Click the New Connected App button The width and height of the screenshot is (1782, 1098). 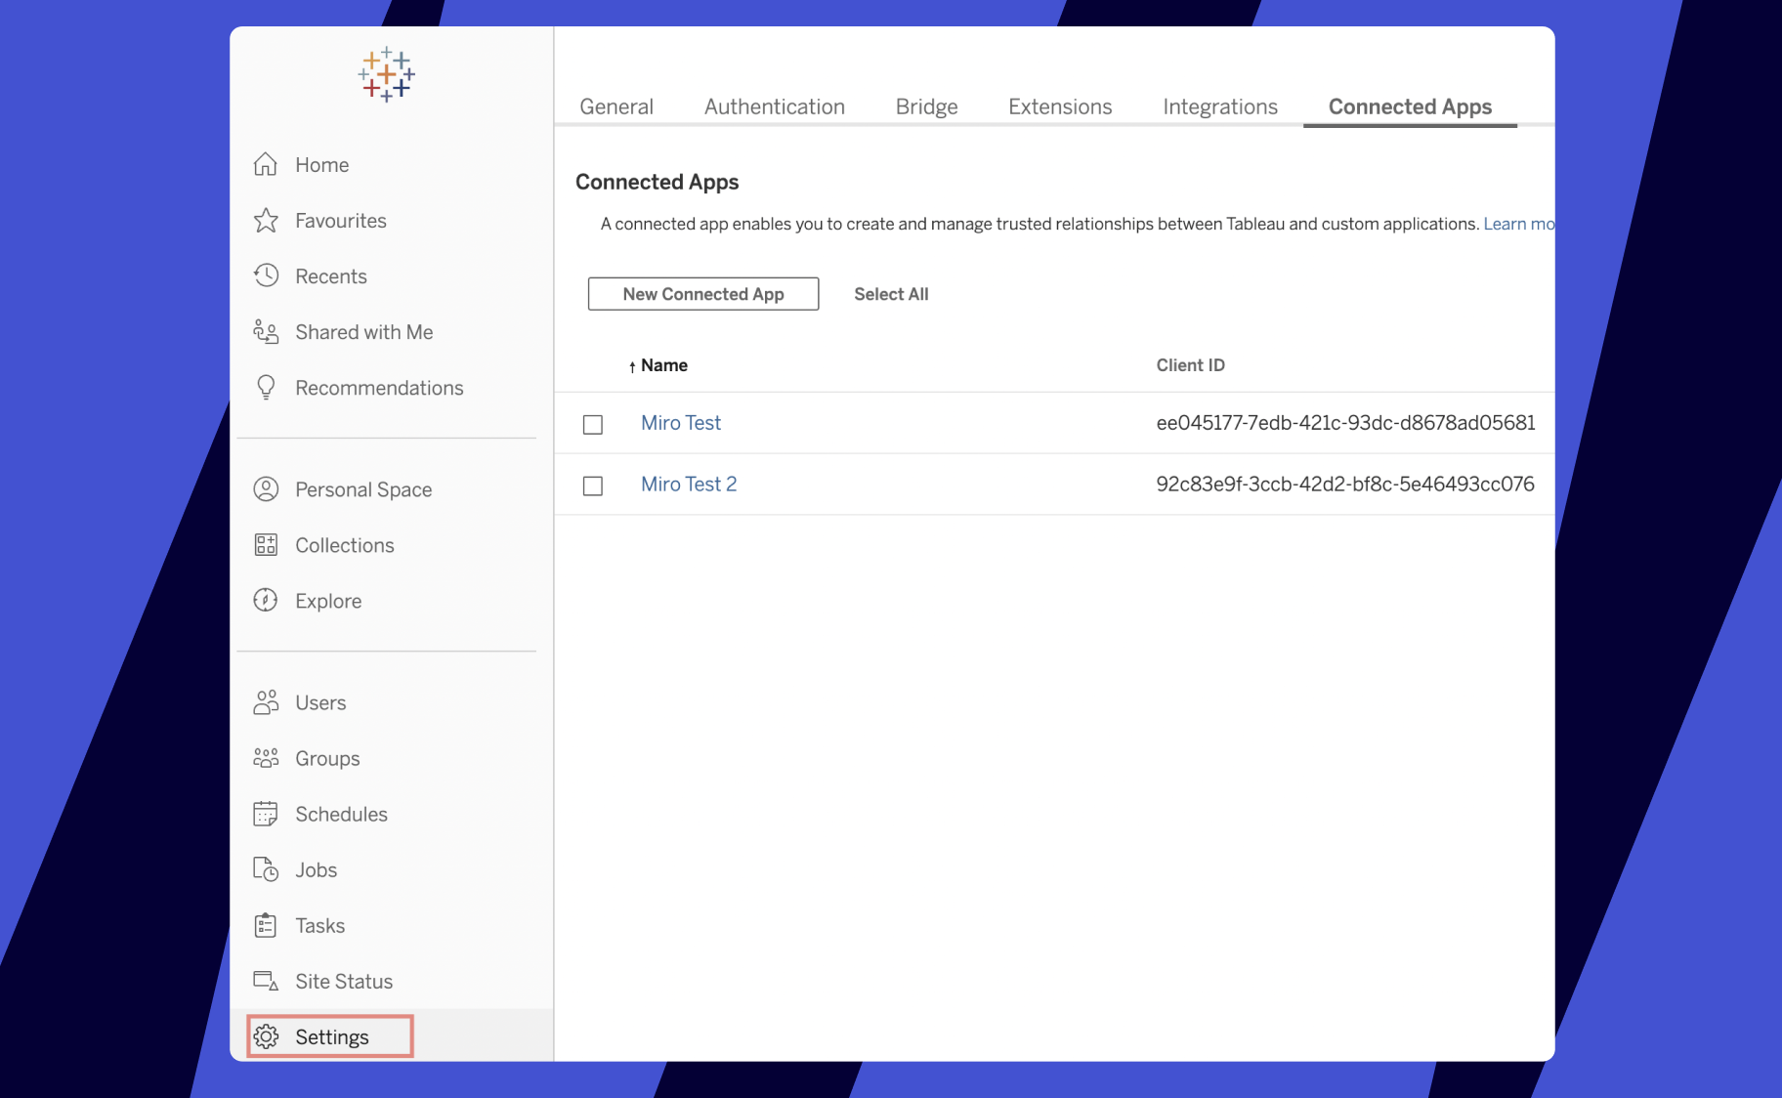(703, 294)
